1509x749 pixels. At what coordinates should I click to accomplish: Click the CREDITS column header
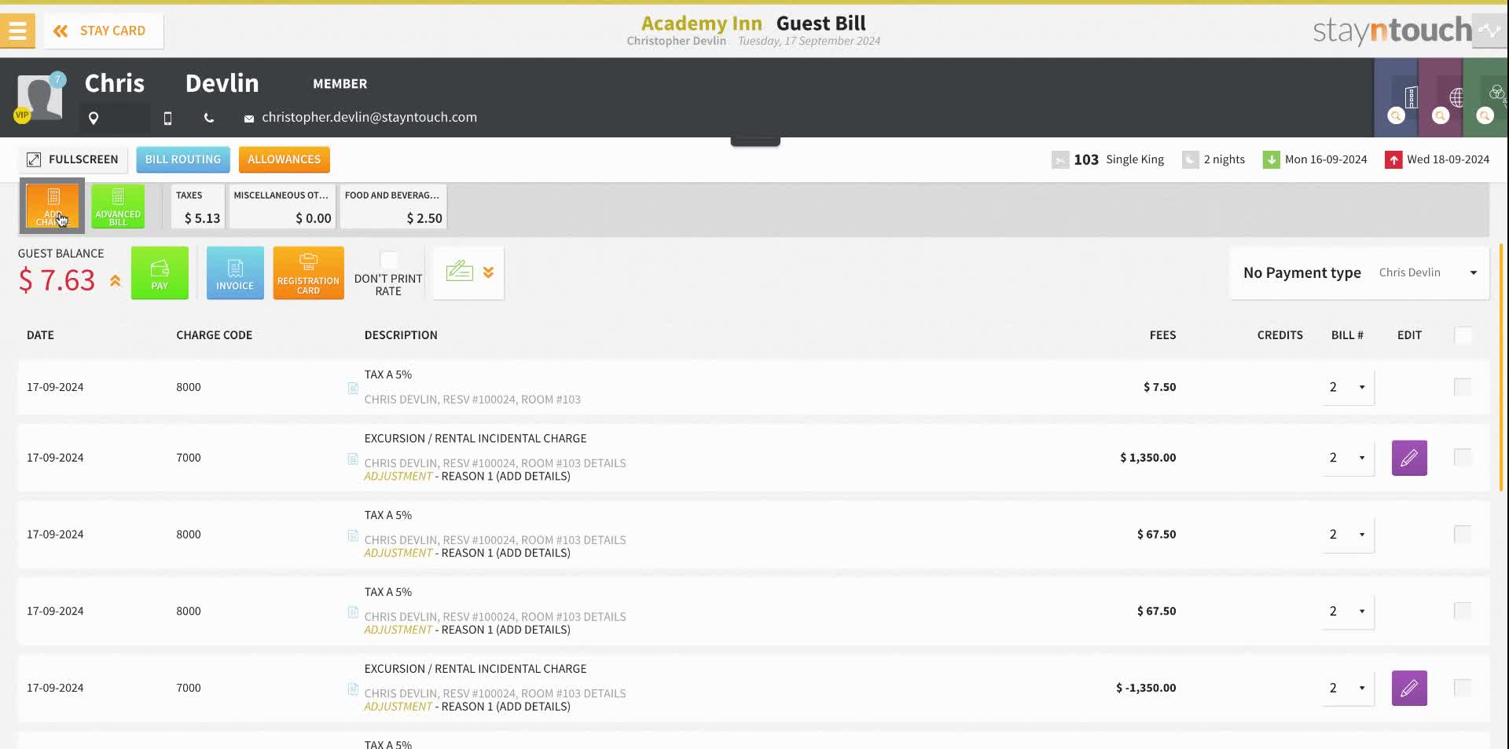click(x=1280, y=335)
